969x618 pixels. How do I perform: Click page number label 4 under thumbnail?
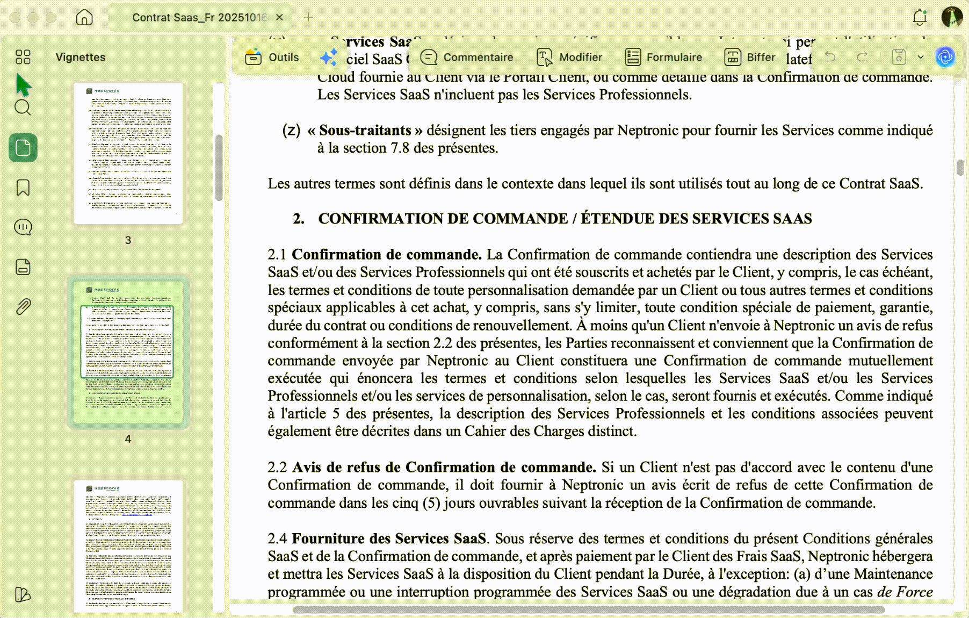pos(128,439)
